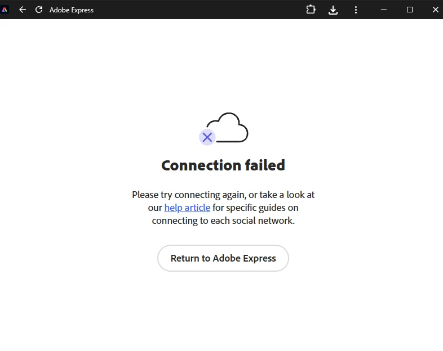Screen dimensions: 443x351
Task: Click the Adobe Express app logo icon
Action: (5, 10)
